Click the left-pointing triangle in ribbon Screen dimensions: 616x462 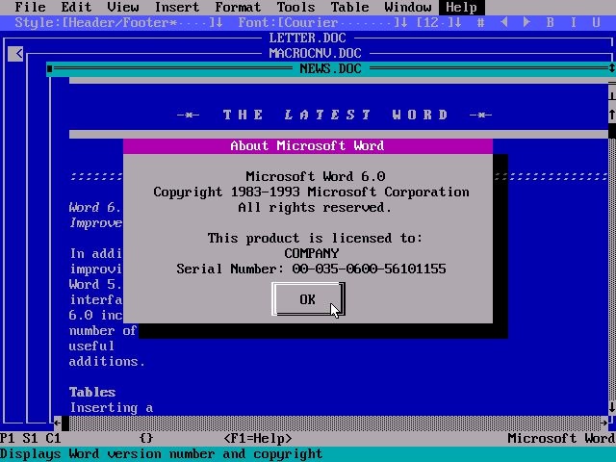[x=503, y=22]
